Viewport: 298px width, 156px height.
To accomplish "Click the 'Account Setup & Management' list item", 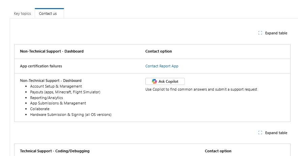I will pos(56,86).
